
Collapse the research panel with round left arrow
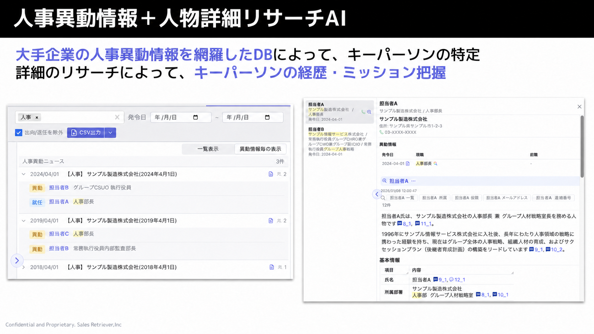point(377,194)
